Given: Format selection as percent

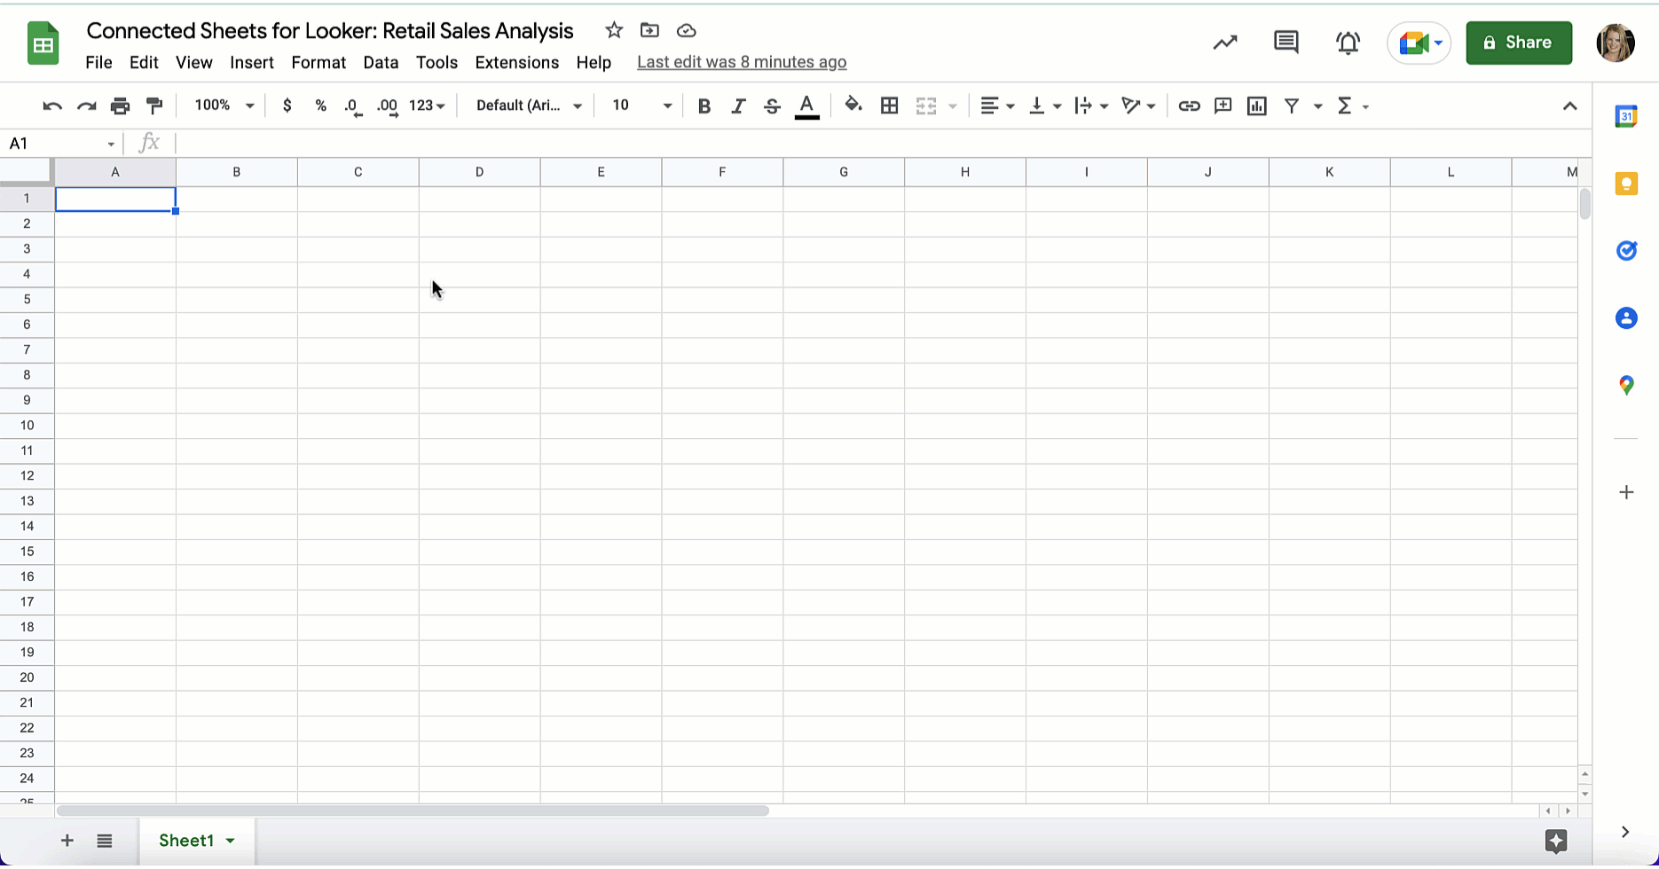Looking at the screenshot, I should (320, 106).
